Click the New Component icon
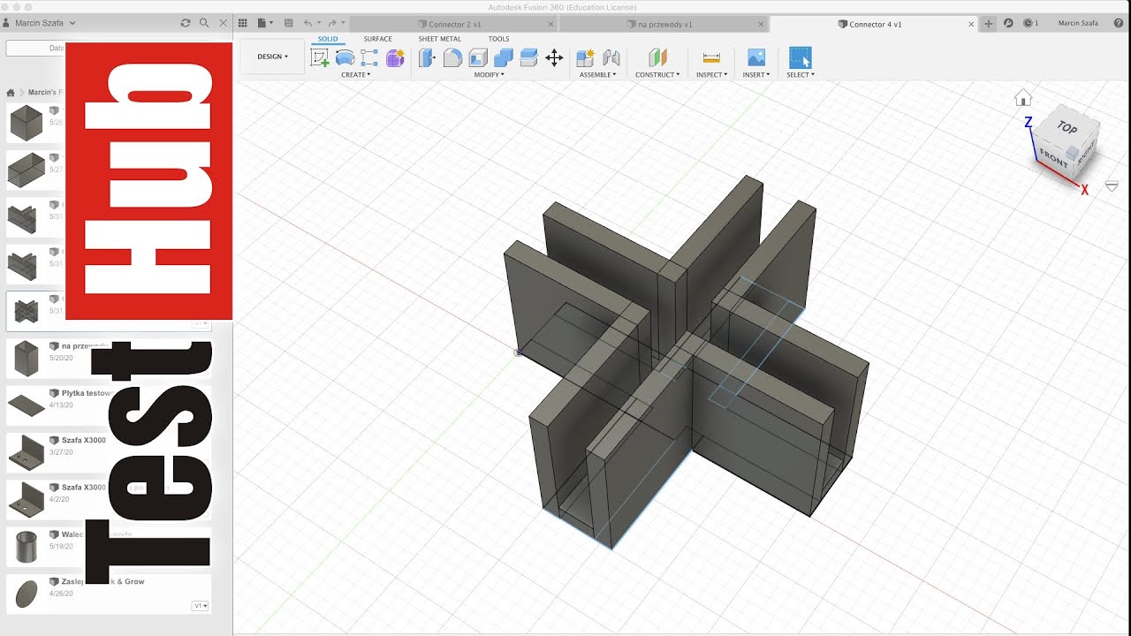The width and height of the screenshot is (1131, 636). coord(585,58)
